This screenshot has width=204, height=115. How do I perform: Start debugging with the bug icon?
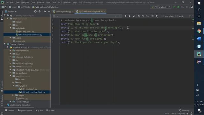coord(178,7)
